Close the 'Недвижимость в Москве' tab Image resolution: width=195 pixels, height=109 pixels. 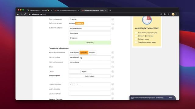pyautogui.click(x=51, y=10)
